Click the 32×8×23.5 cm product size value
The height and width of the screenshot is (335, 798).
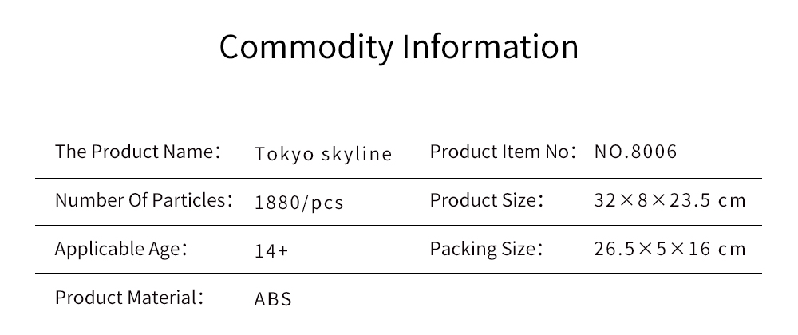670,200
